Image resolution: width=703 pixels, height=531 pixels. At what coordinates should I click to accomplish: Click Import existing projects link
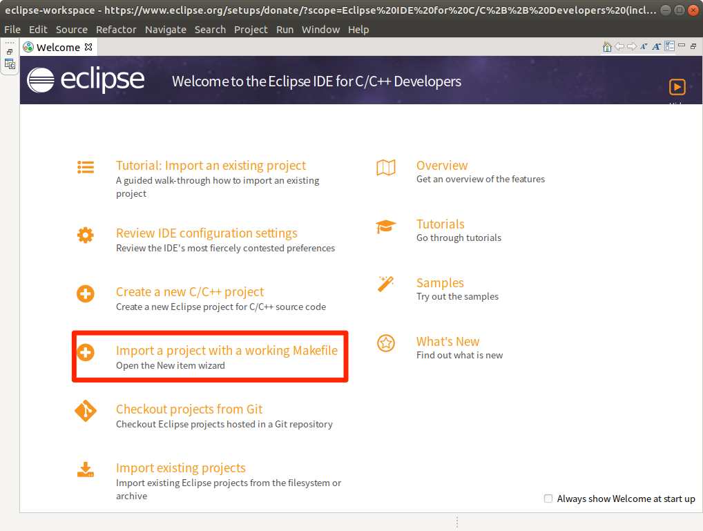pyautogui.click(x=181, y=468)
